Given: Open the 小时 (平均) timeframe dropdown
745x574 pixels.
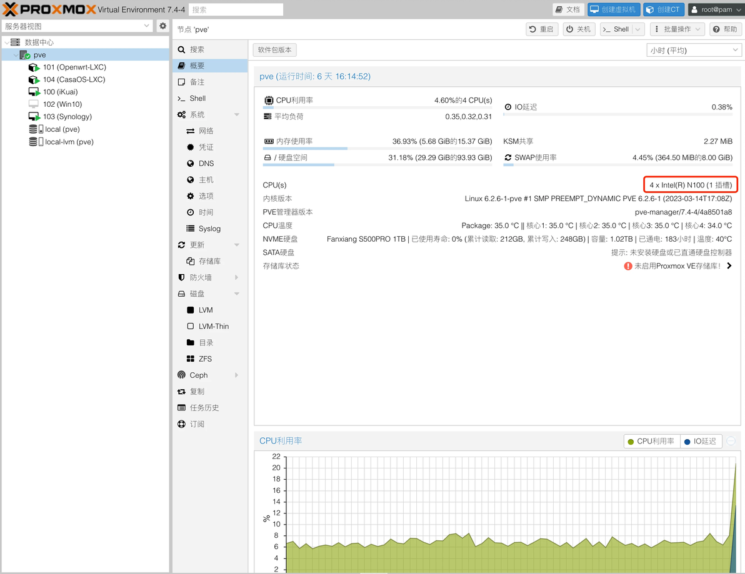Looking at the screenshot, I should pos(694,50).
